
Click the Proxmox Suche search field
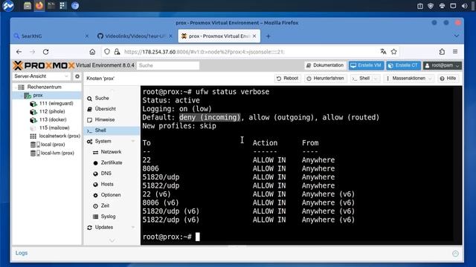point(168,65)
